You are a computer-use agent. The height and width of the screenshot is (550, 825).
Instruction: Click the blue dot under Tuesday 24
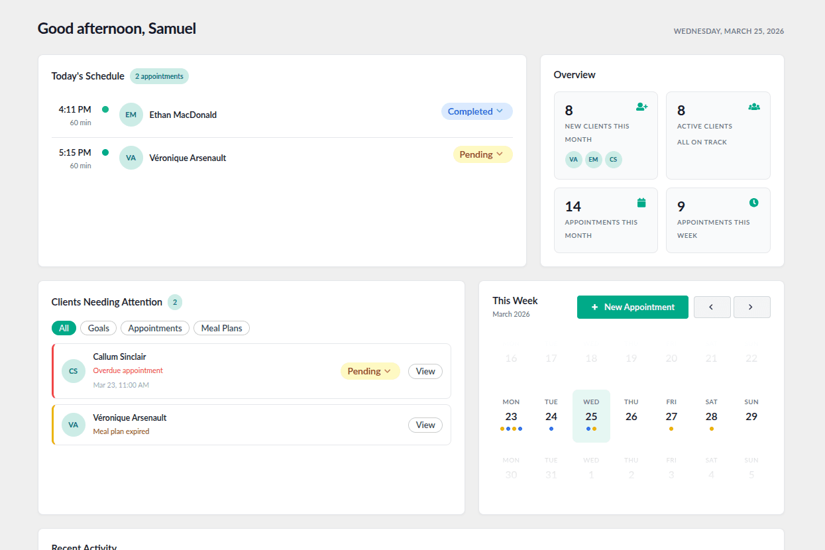tap(551, 429)
